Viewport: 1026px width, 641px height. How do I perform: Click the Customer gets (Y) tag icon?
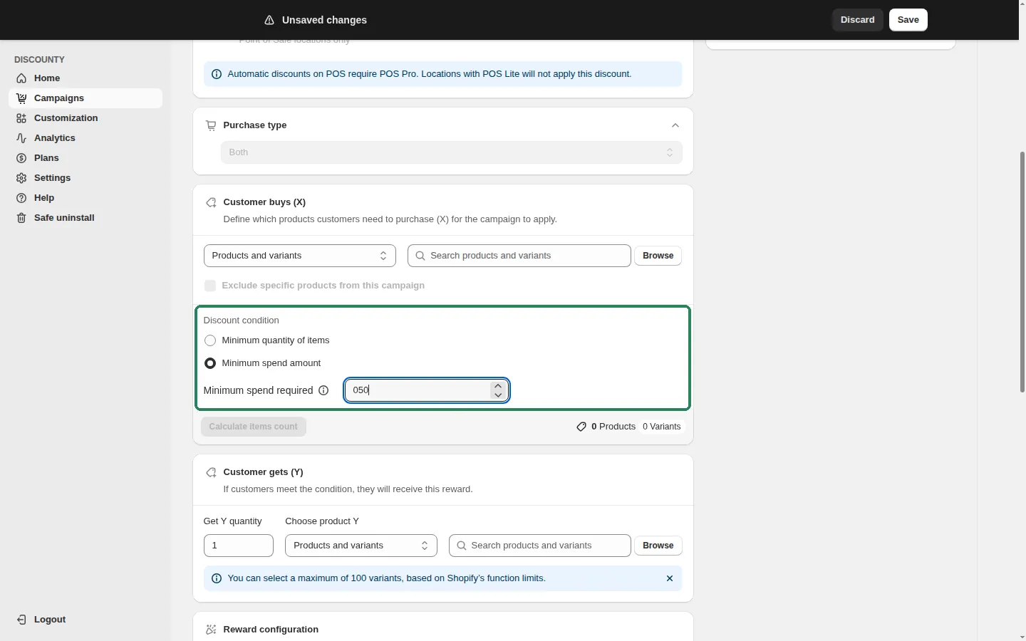[211, 472]
